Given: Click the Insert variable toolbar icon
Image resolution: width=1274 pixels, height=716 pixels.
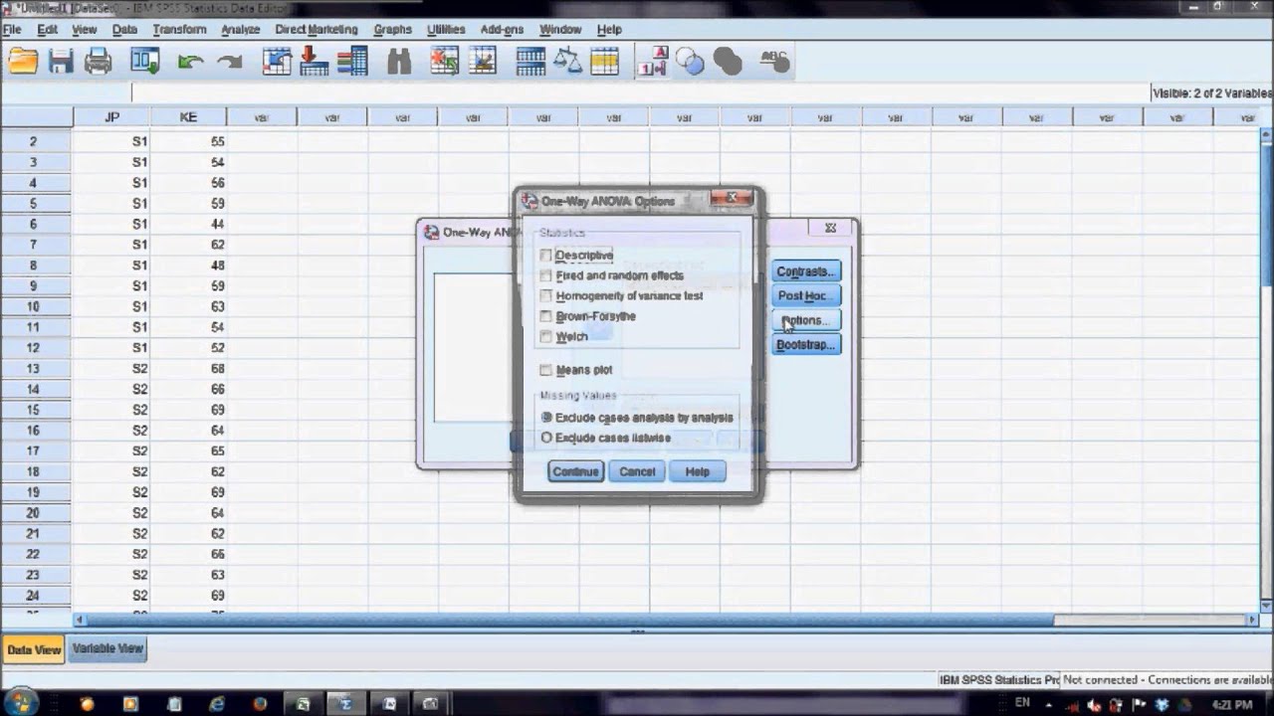Looking at the screenshot, I should [483, 62].
